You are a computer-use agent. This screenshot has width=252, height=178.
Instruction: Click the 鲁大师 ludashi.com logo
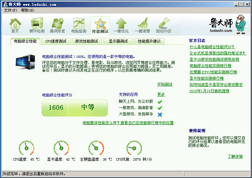pos(227,25)
